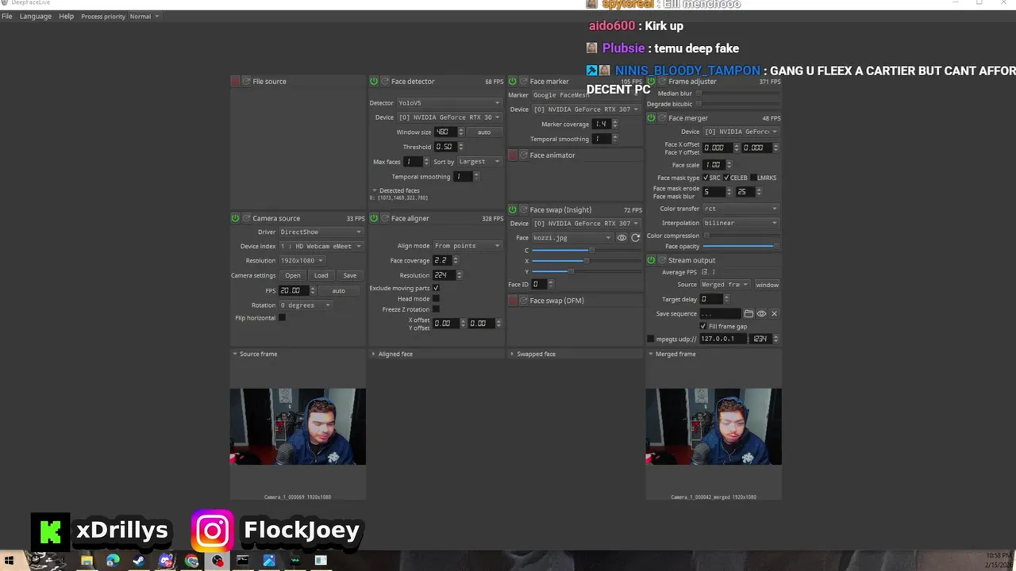Reset the Stream output module settings

662,260
